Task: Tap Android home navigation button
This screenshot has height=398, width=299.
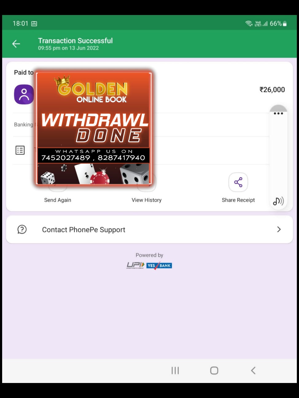Action: point(214,370)
